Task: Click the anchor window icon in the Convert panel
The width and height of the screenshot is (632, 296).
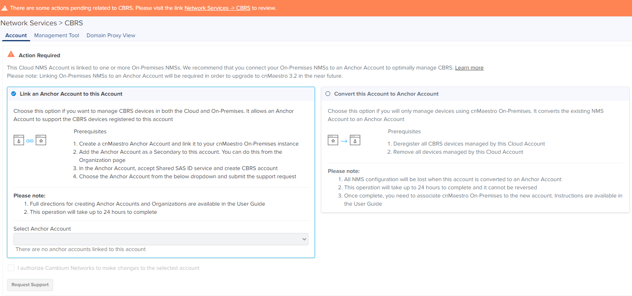Action: click(x=355, y=140)
